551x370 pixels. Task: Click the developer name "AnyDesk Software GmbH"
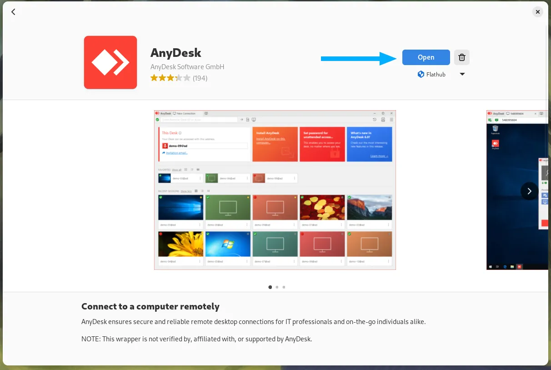(x=187, y=67)
